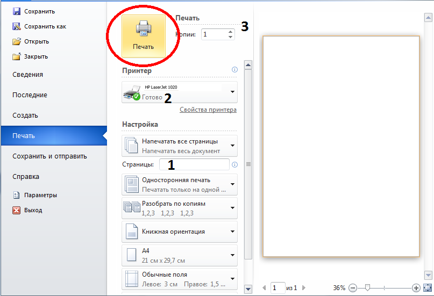
Task: Click the zoom slider handle
Action: [x=367, y=288]
